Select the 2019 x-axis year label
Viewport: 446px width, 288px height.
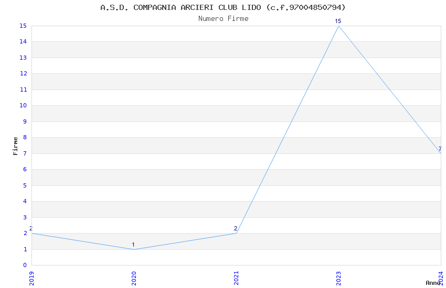pyautogui.click(x=31, y=279)
